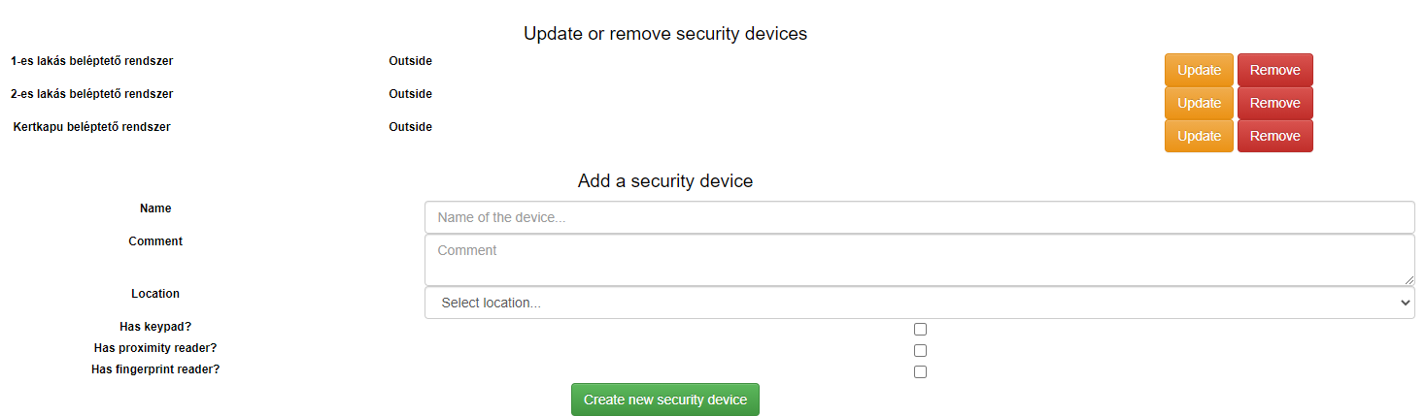Update the 2-es lakás beléptető rendszer device
Screen dimensions: 1426x416
[x=1199, y=103]
